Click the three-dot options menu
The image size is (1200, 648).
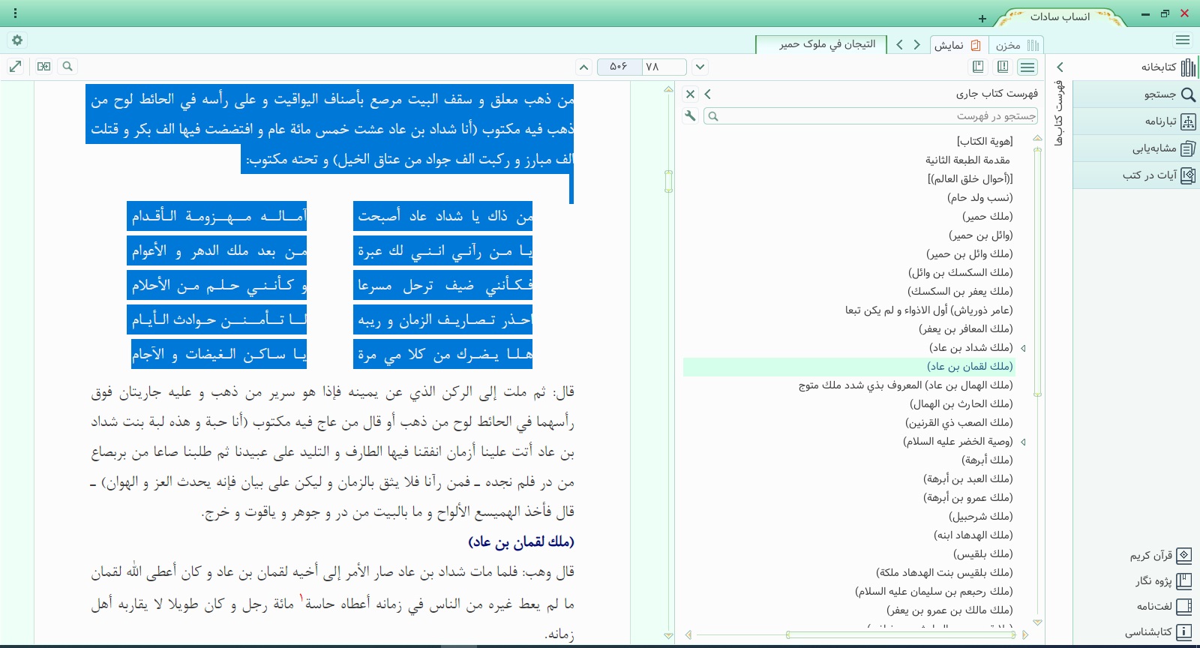(x=15, y=13)
